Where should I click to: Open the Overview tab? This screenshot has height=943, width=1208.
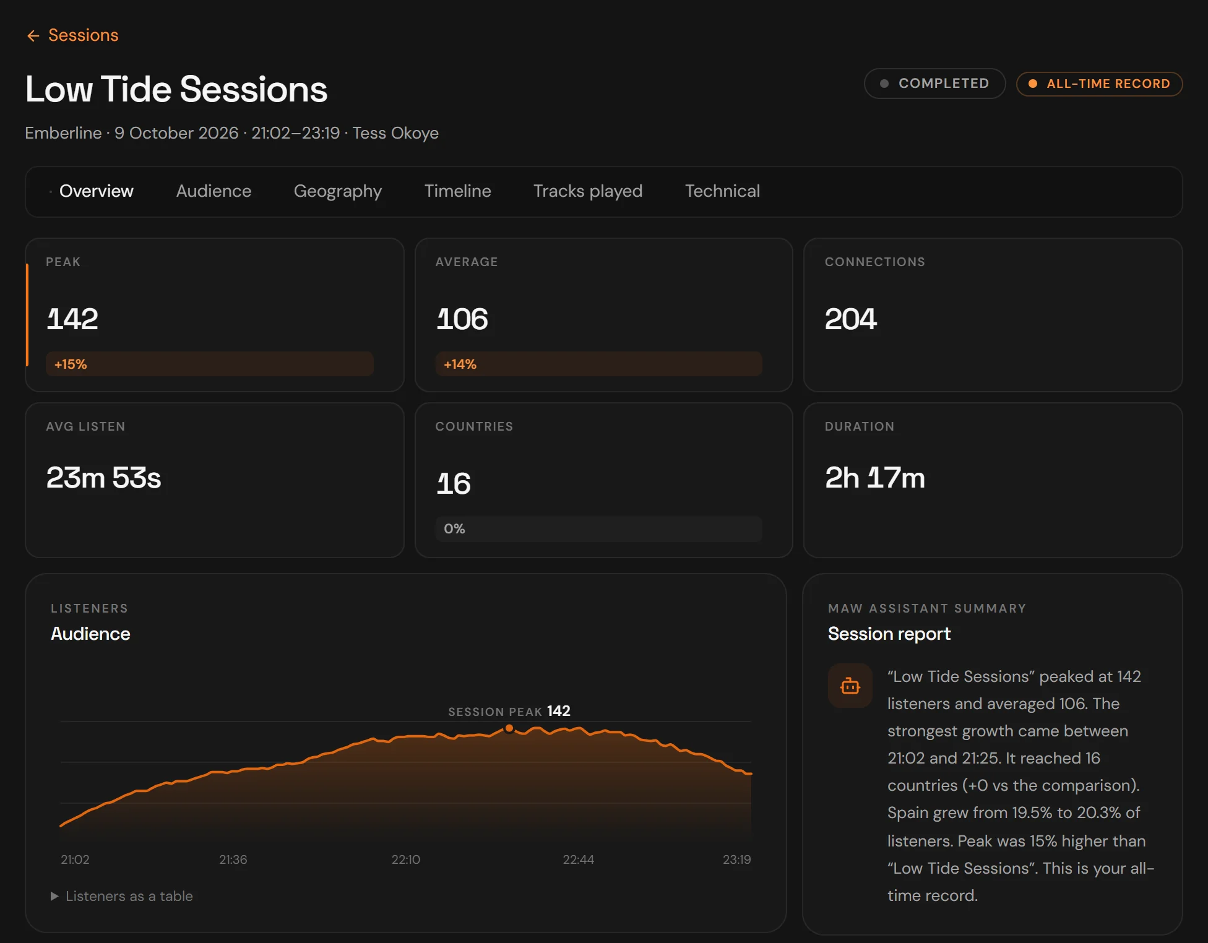96,191
